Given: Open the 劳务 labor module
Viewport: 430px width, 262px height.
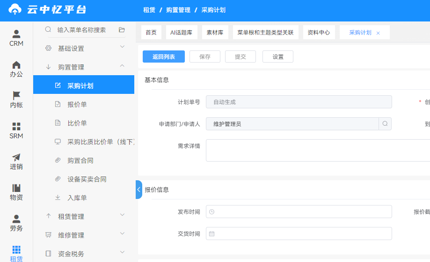Looking at the screenshot, I should (16, 223).
